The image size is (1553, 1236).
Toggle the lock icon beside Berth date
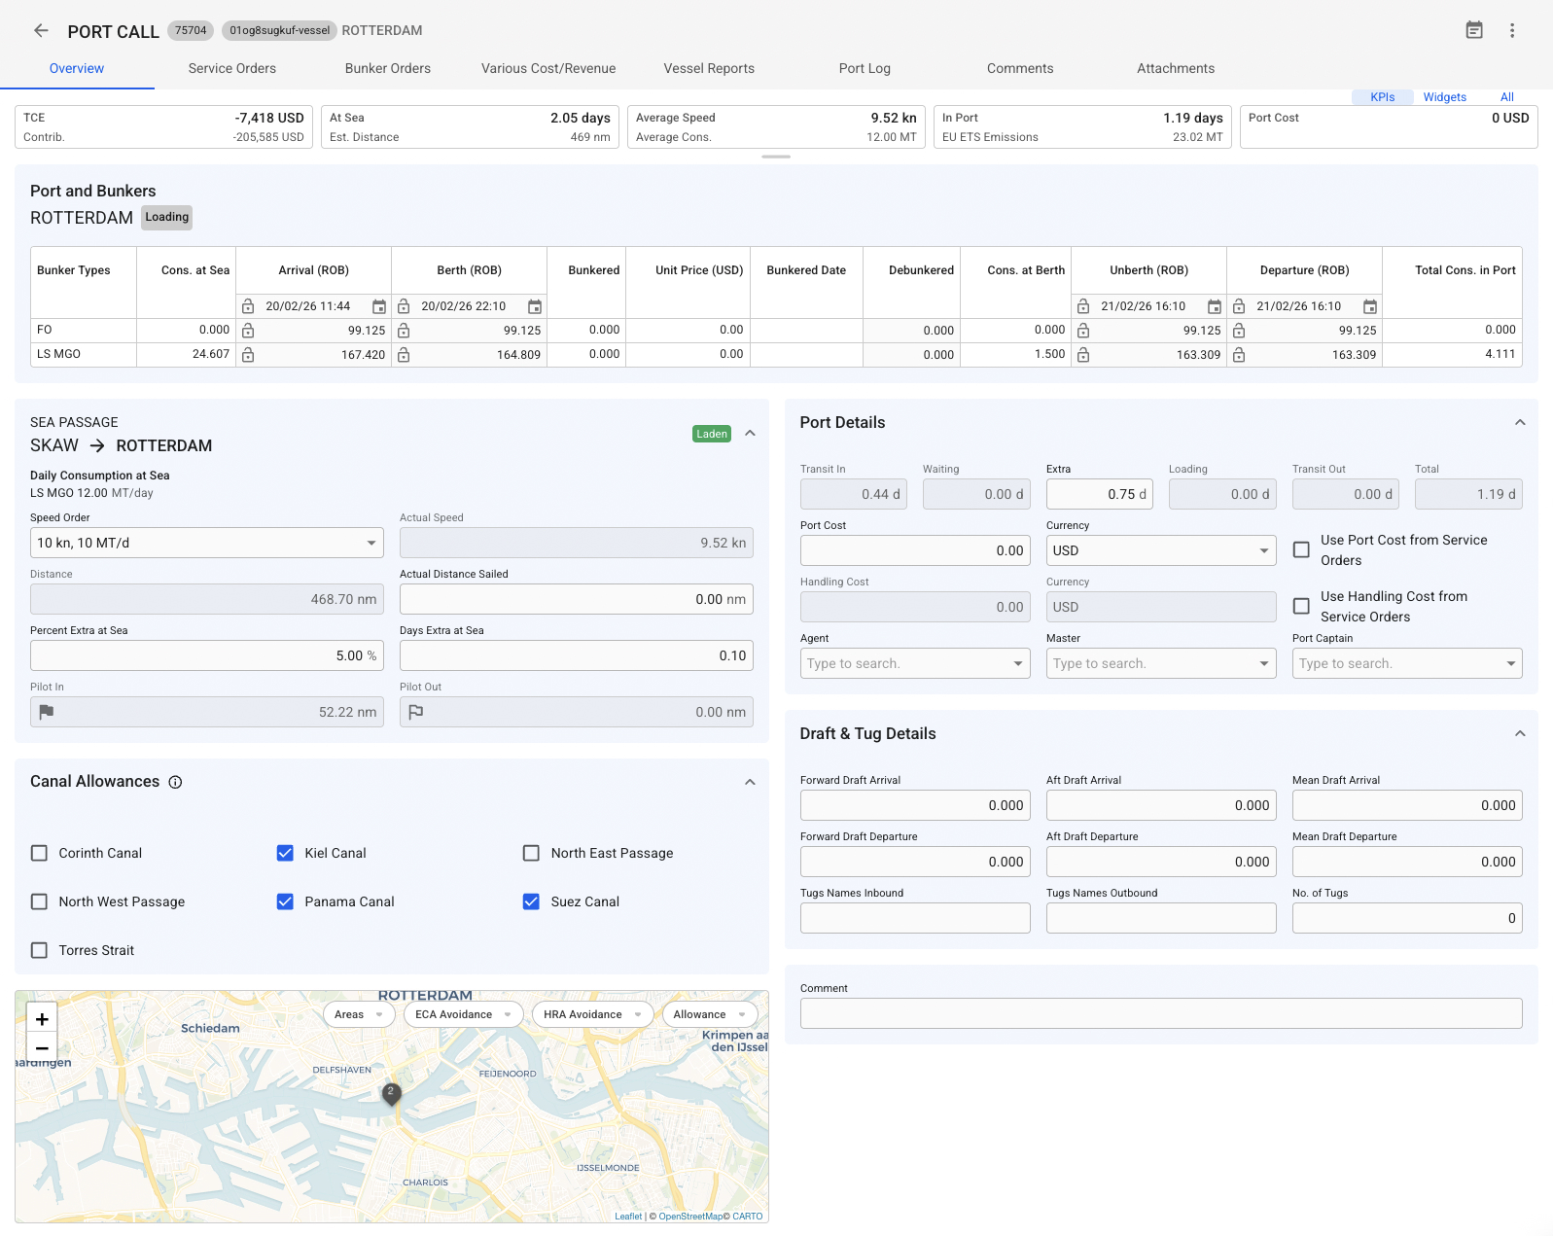click(404, 306)
